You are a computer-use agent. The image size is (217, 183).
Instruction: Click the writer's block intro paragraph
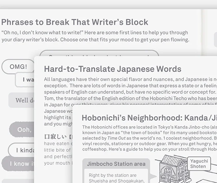(95, 36)
